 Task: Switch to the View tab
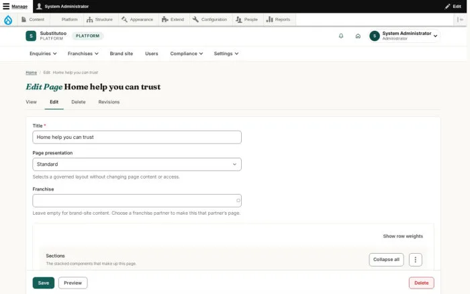(x=31, y=102)
